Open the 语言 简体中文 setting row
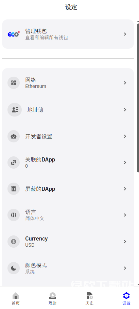The height and width of the screenshot is (309, 139). (x=68, y=215)
